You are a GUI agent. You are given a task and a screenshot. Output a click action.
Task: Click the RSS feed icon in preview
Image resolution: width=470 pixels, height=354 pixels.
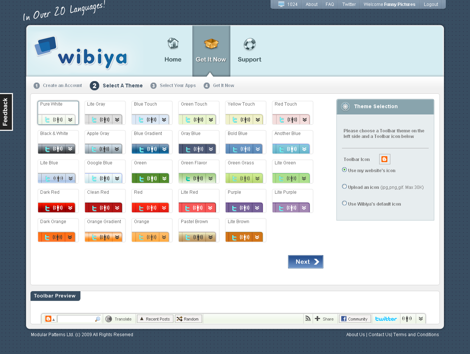tap(308, 319)
